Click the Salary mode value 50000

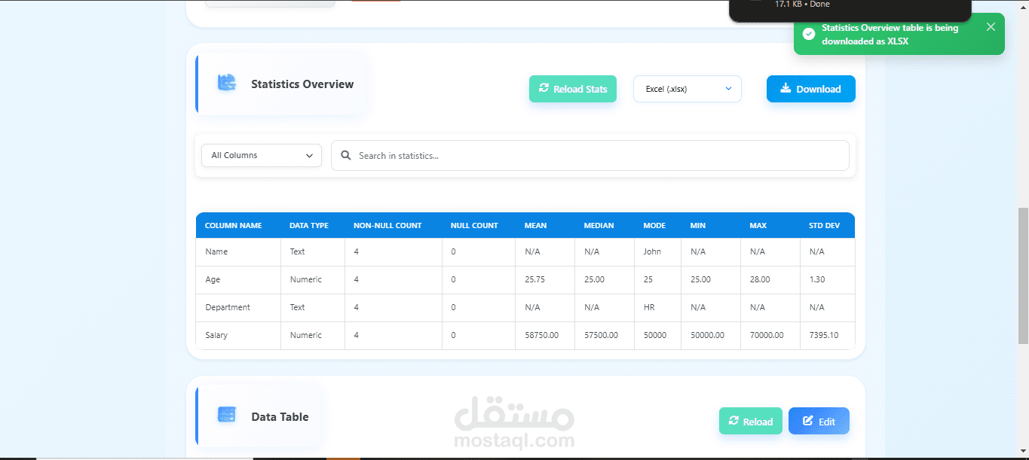point(654,335)
